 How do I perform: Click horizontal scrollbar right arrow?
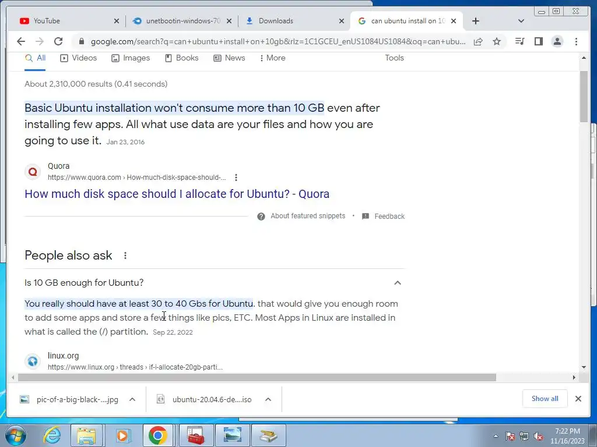tap(574, 377)
